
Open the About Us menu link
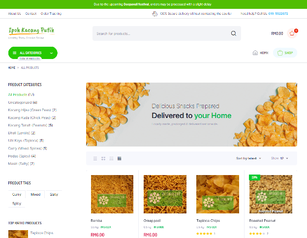tap(14, 13)
